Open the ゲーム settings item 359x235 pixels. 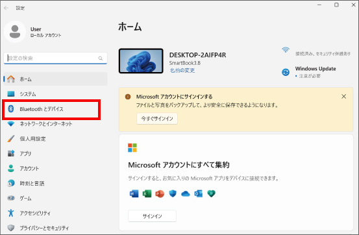click(55, 199)
